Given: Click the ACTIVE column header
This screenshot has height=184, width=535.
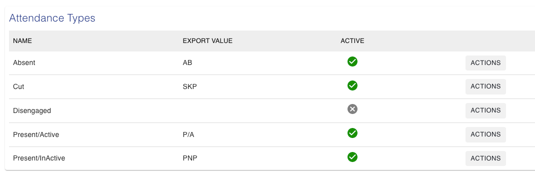Looking at the screenshot, I should tap(352, 40).
